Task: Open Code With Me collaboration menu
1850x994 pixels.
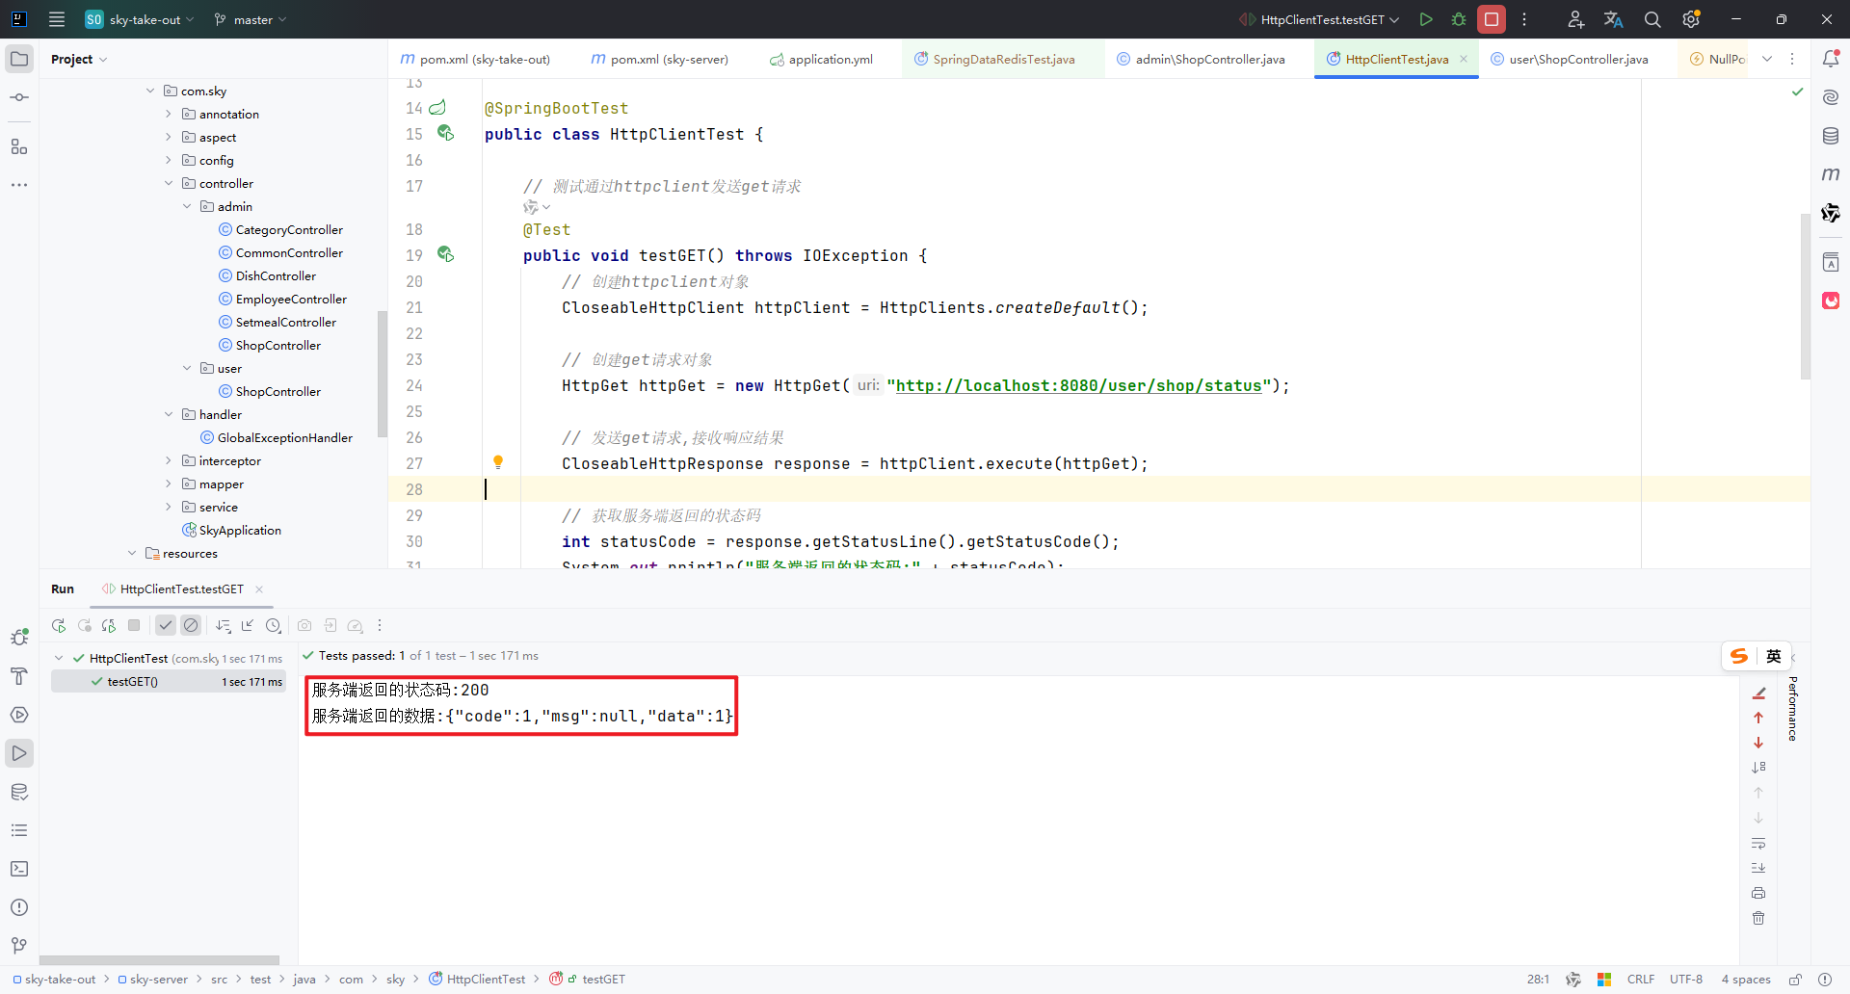Action: tap(1575, 19)
